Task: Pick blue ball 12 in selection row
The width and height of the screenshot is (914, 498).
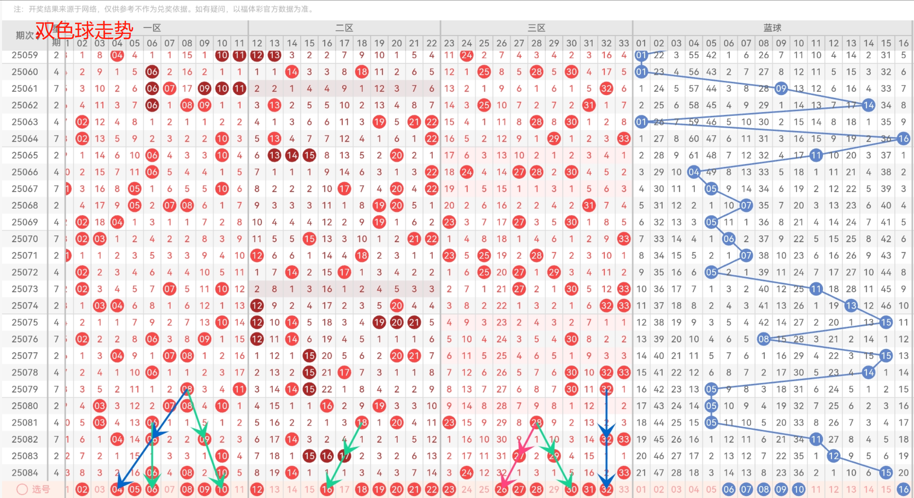Action: click(833, 489)
